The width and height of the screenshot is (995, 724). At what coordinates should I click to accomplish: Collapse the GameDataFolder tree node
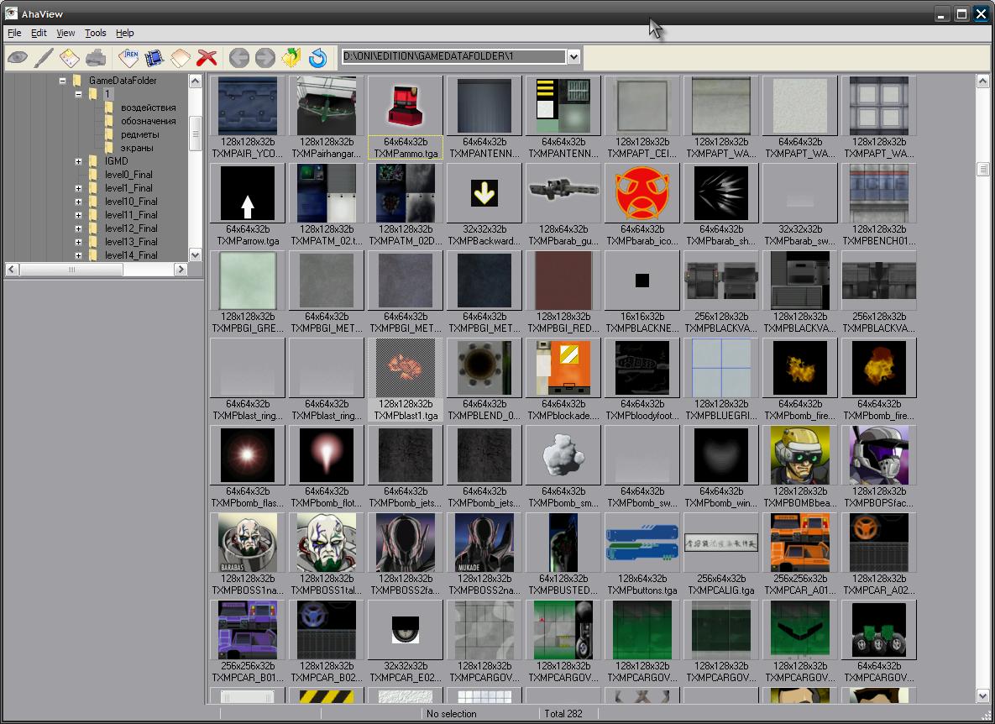tap(63, 81)
